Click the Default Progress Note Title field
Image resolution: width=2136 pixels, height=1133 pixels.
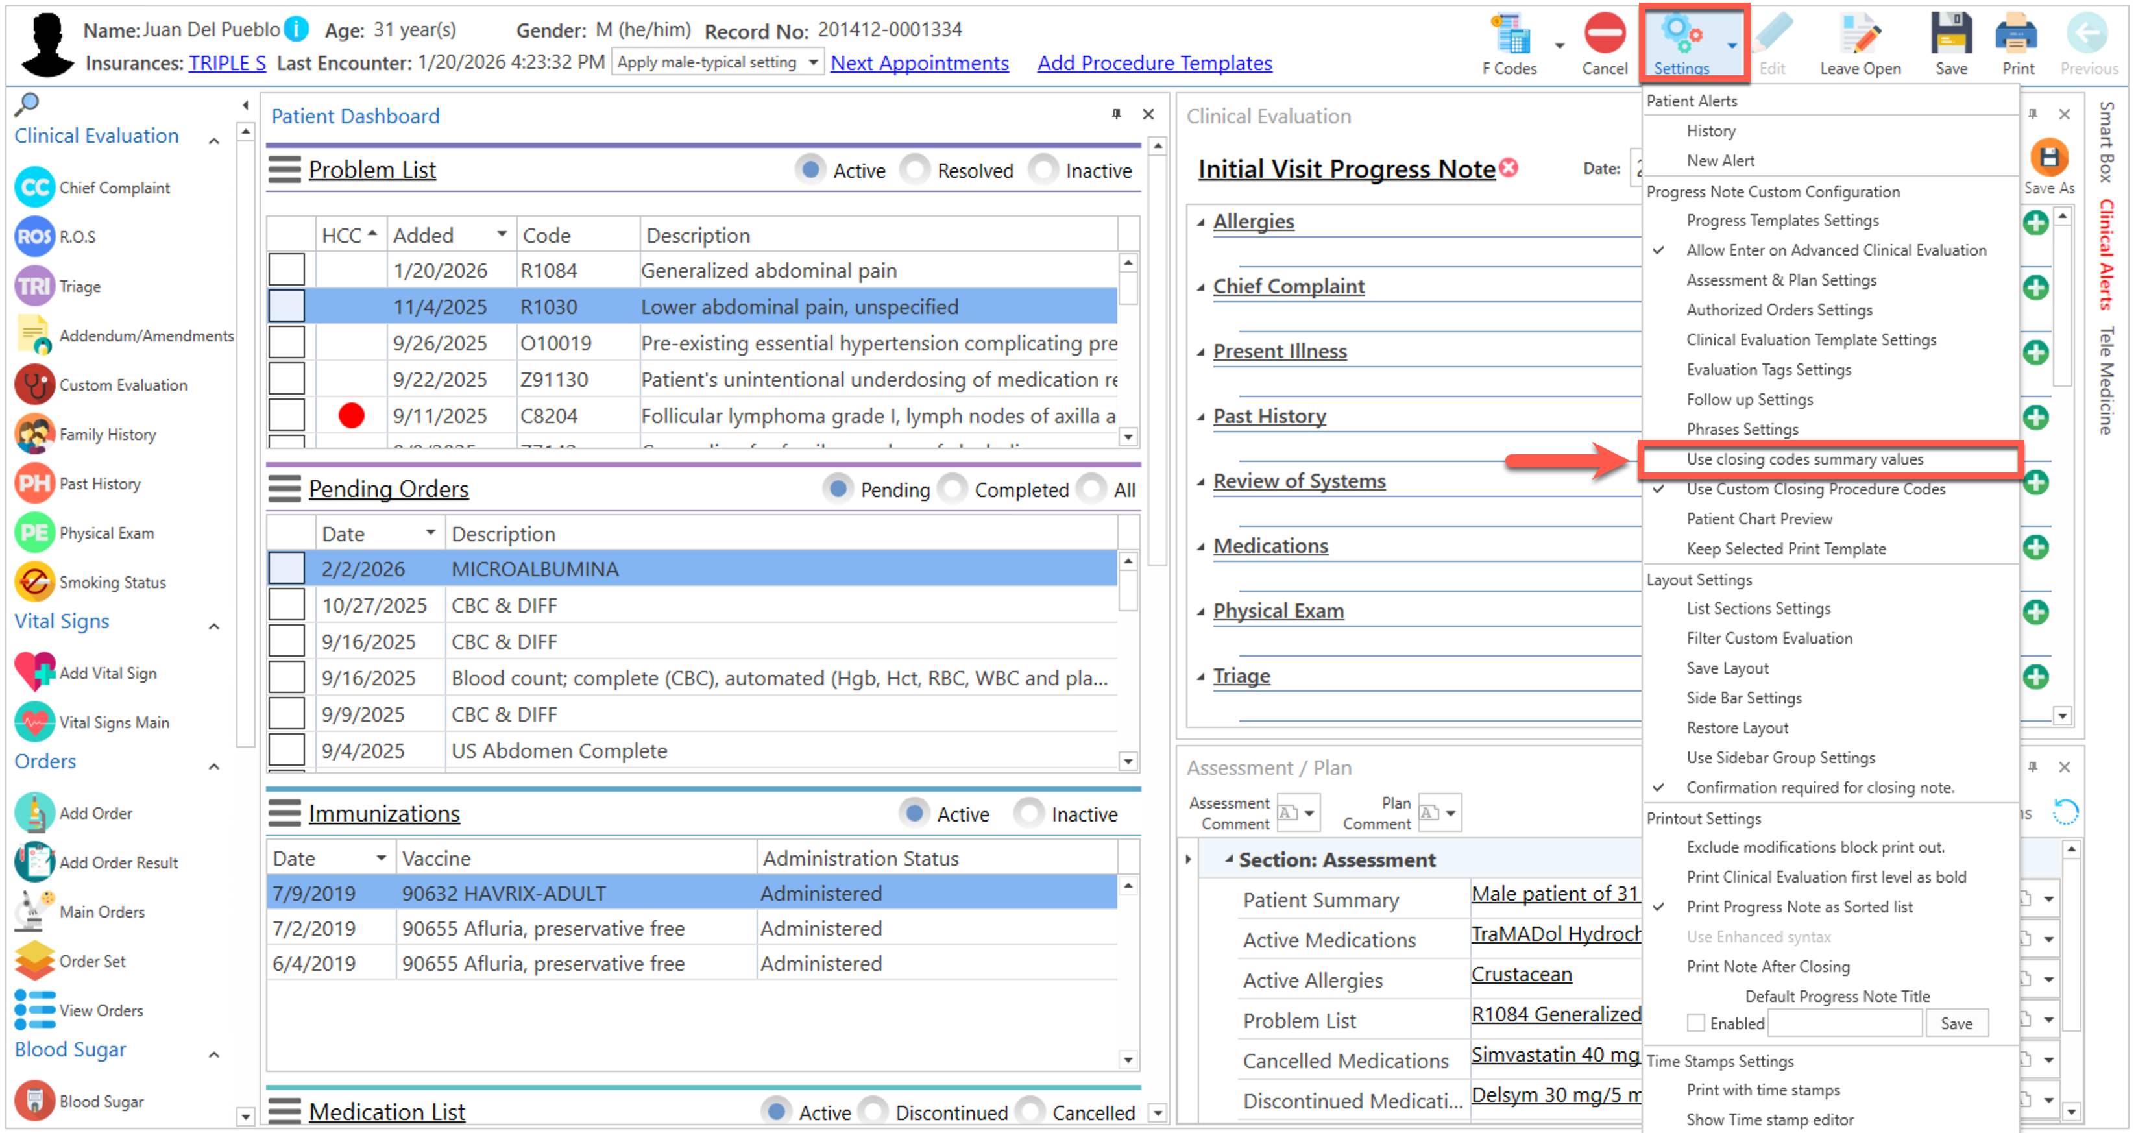pyautogui.click(x=1844, y=1023)
